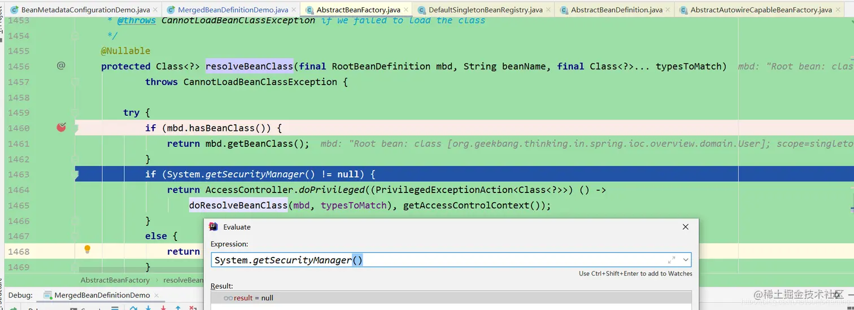Click the fold end marker at line 1469
Viewport: 854px width, 310px height.
[x=75, y=267]
